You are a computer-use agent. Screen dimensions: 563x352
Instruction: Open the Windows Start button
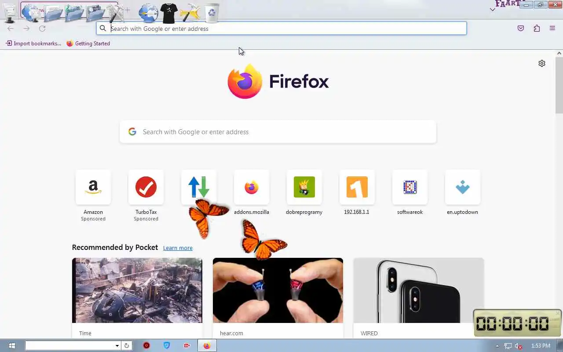click(x=12, y=346)
